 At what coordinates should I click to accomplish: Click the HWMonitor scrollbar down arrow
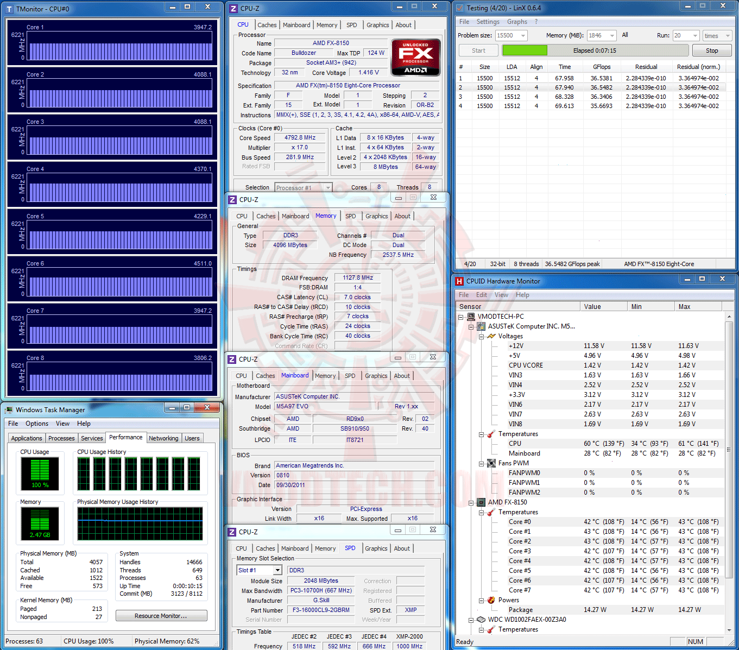coord(729,630)
